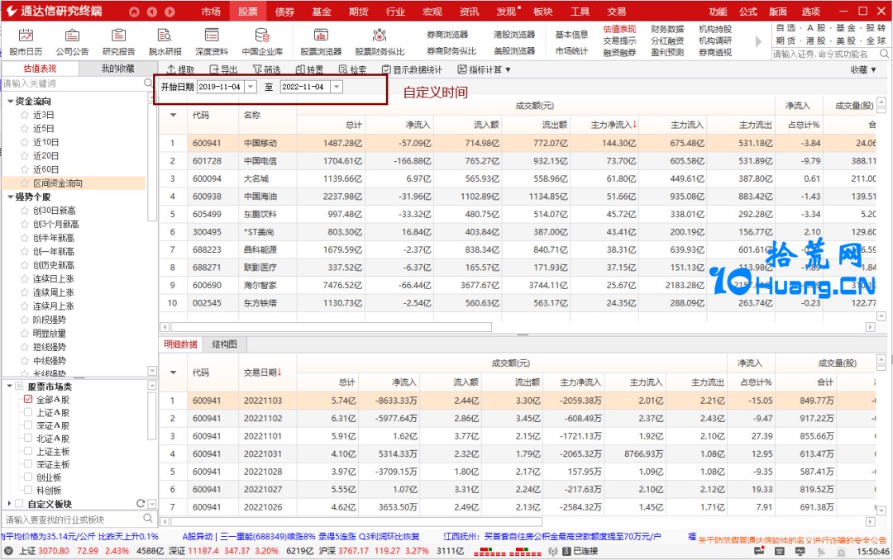Check the 创业板 checkbox
893x560 pixels.
pos(28,477)
